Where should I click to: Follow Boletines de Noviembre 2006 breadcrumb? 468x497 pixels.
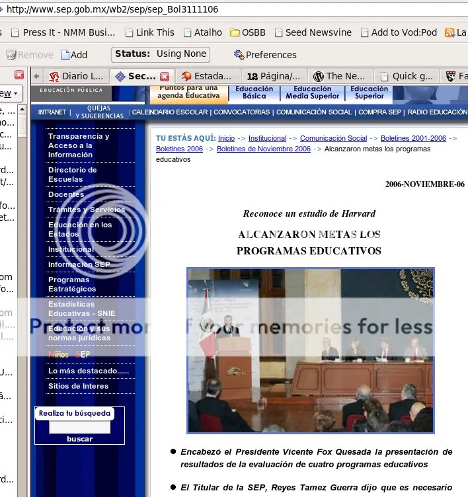tap(264, 149)
